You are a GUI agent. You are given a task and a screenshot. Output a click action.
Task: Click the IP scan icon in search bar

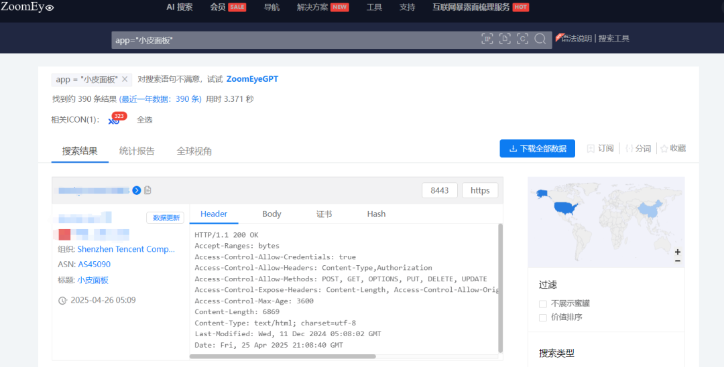[487, 39]
